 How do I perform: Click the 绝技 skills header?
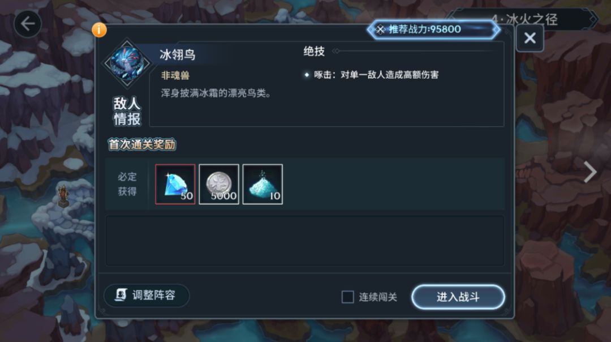pos(314,51)
